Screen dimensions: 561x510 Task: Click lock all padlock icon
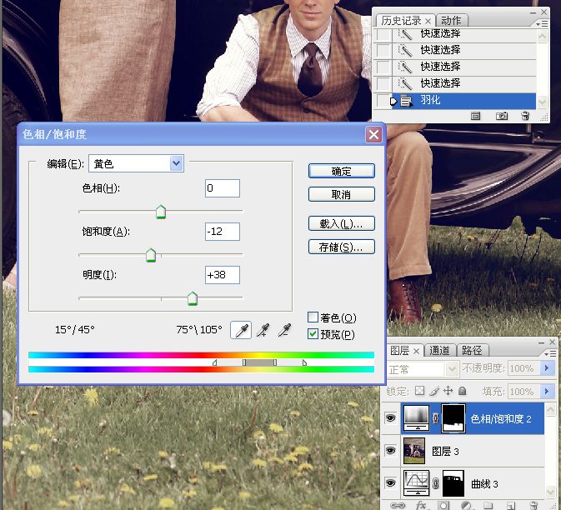(x=463, y=391)
